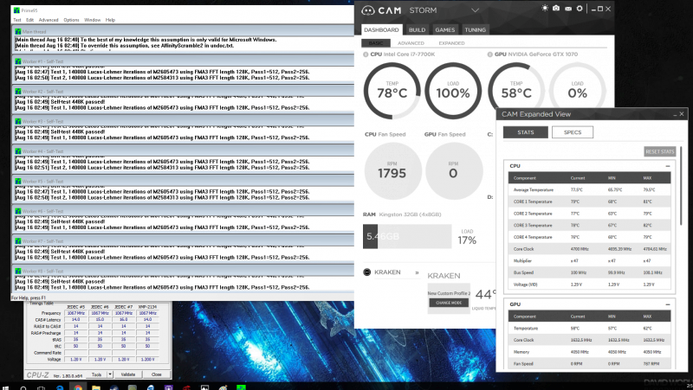Open the Prime95 Options menu
This screenshot has height=390, width=693.
(71, 20)
